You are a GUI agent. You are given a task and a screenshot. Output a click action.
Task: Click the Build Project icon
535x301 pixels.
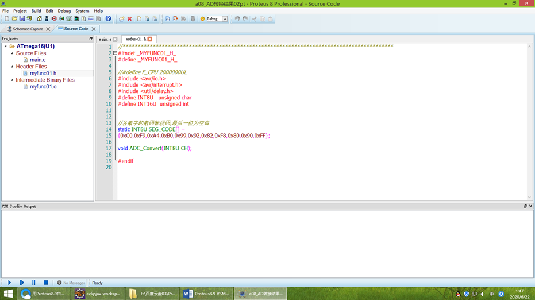pos(168,19)
